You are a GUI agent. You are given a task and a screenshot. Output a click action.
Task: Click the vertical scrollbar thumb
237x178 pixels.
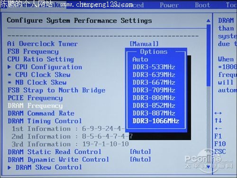tap(209, 55)
